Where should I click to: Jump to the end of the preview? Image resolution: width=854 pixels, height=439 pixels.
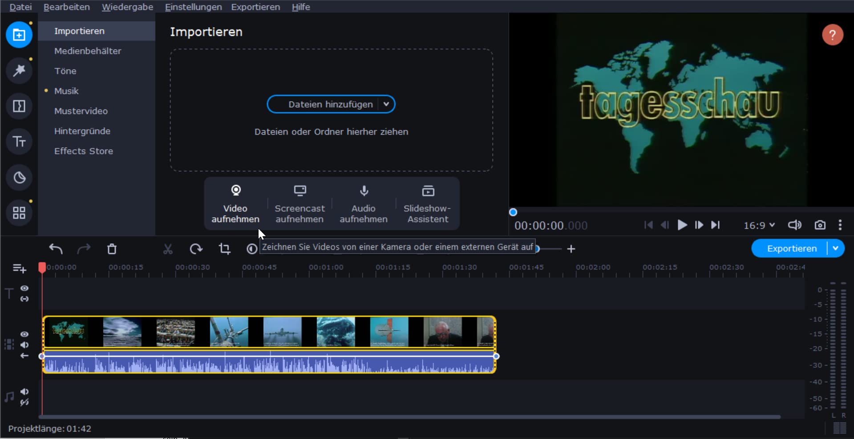click(715, 225)
